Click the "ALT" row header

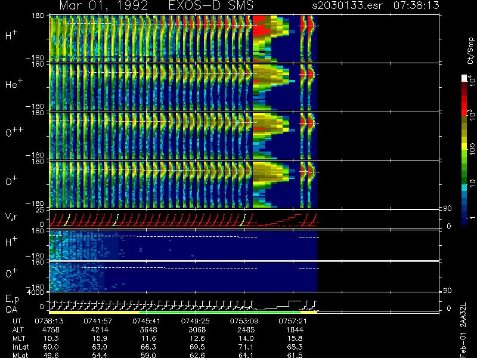[x=18, y=330]
